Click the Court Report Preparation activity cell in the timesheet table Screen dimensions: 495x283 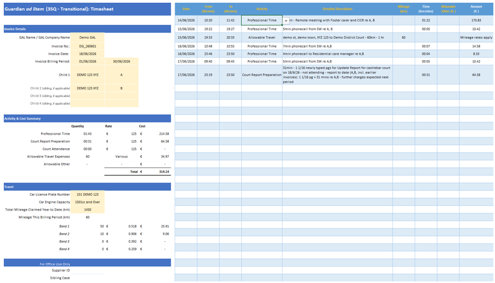[262, 75]
